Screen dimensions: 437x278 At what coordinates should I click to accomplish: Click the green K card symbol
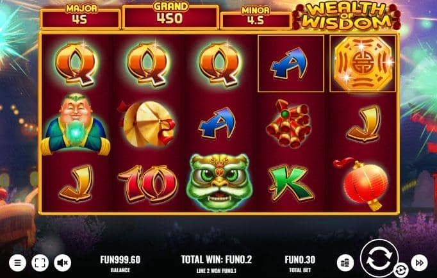290,183
